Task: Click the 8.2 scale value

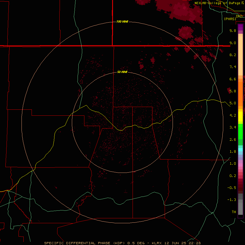Action: 233,55
